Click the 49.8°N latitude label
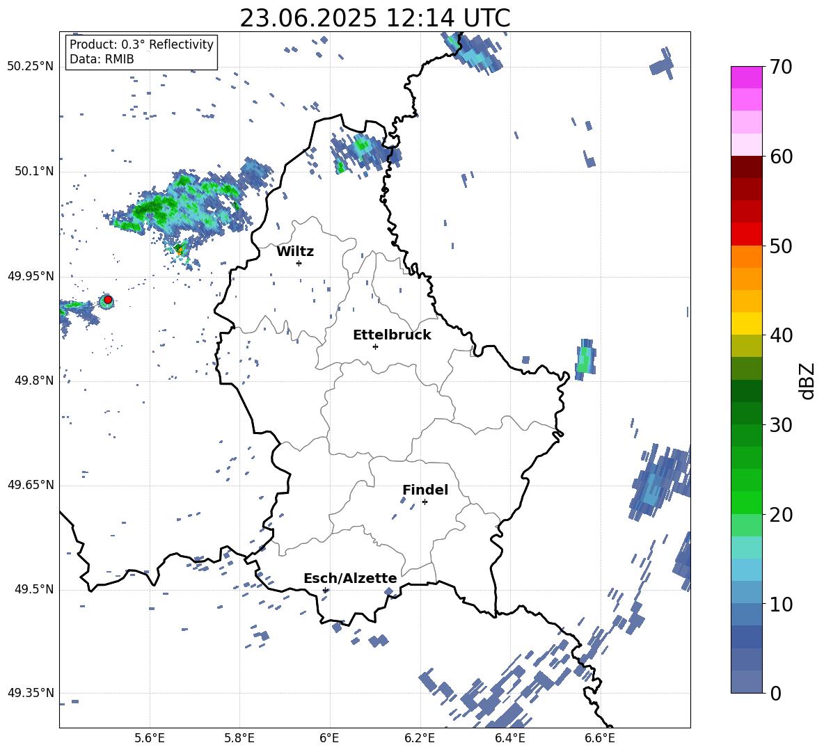Screen dimensions: 824x752 pos(34,381)
